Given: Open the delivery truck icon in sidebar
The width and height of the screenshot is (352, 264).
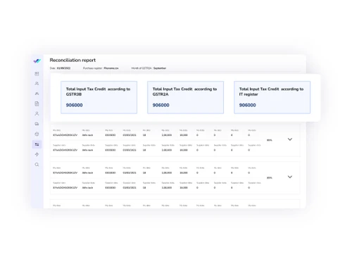Looking at the screenshot, I should click(37, 124).
